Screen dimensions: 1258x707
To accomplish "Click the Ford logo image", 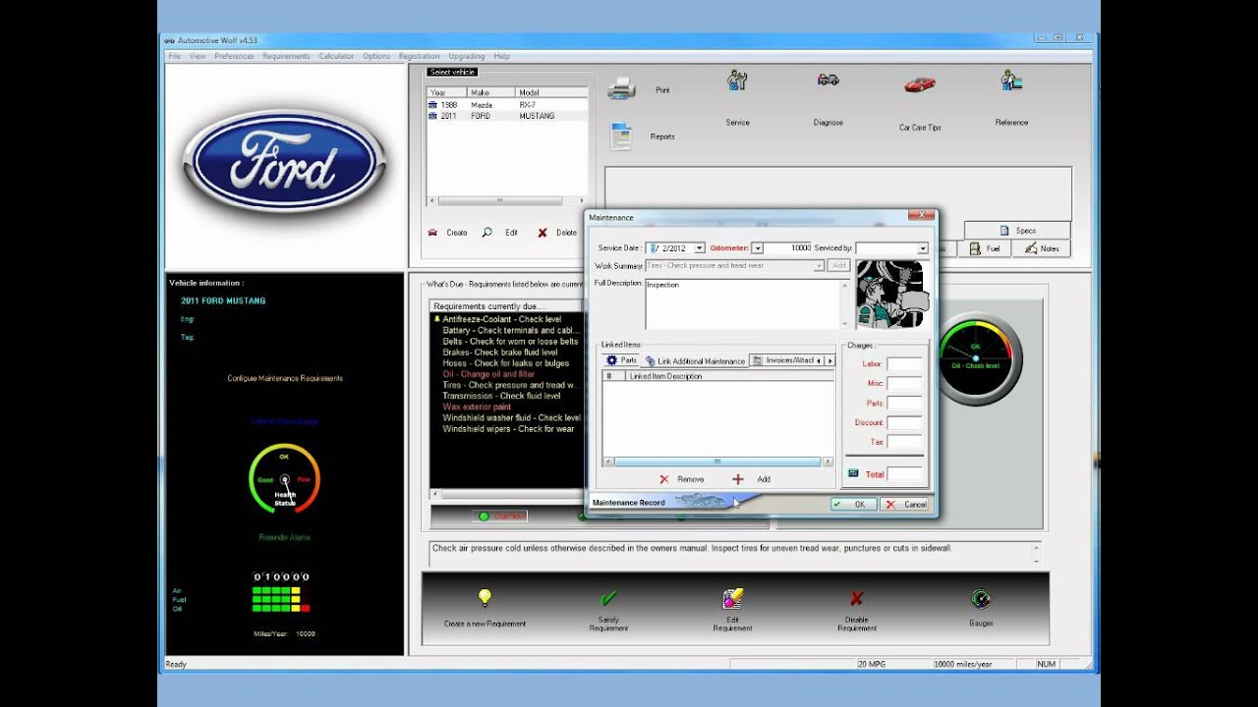I will point(285,161).
